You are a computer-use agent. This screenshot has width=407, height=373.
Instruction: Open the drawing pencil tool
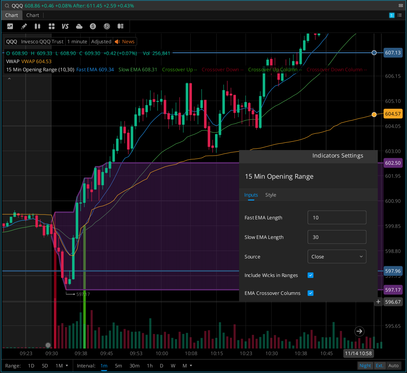tap(24, 26)
